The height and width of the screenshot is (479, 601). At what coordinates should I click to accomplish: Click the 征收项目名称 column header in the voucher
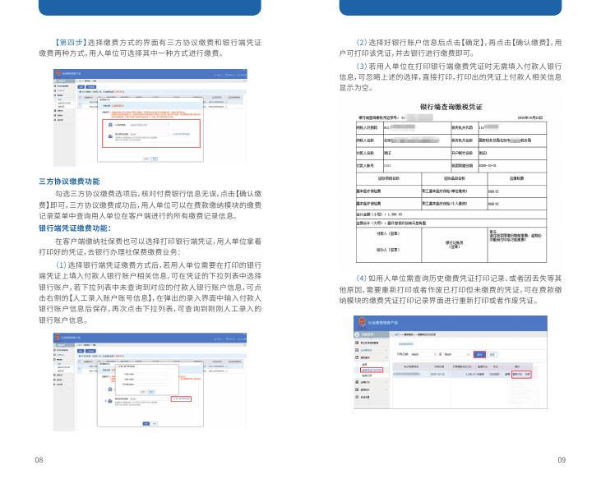tap(389, 178)
